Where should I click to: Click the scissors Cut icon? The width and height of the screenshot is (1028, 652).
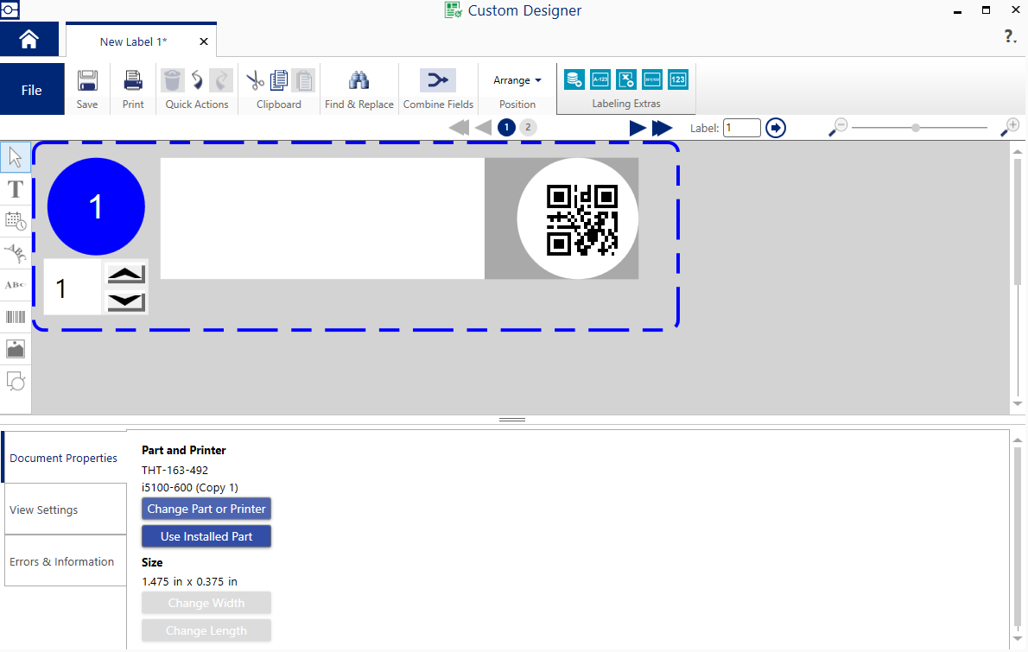point(255,81)
